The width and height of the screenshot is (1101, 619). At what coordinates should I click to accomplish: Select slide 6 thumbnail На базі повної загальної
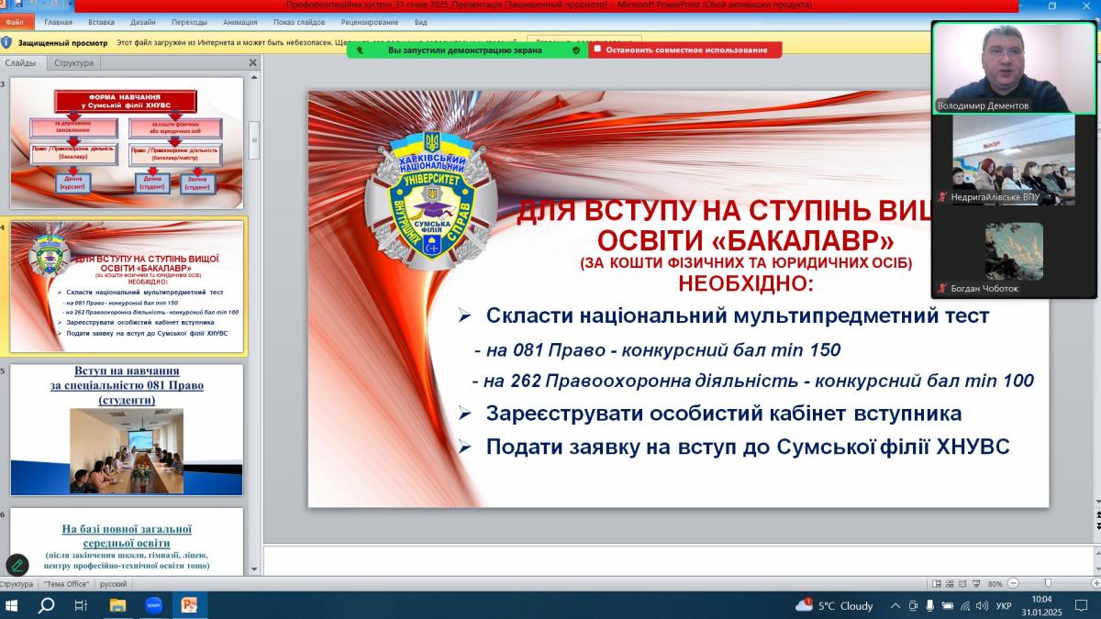click(127, 541)
